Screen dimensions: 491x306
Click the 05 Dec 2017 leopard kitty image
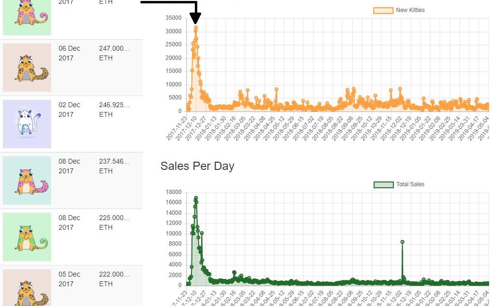click(x=27, y=288)
